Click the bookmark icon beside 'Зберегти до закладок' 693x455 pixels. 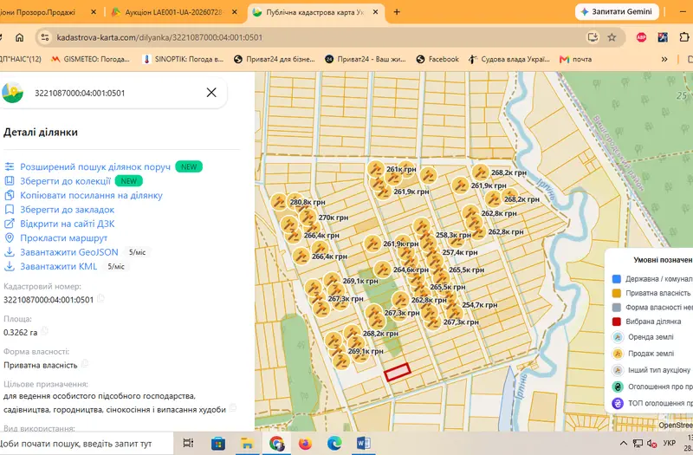10,209
